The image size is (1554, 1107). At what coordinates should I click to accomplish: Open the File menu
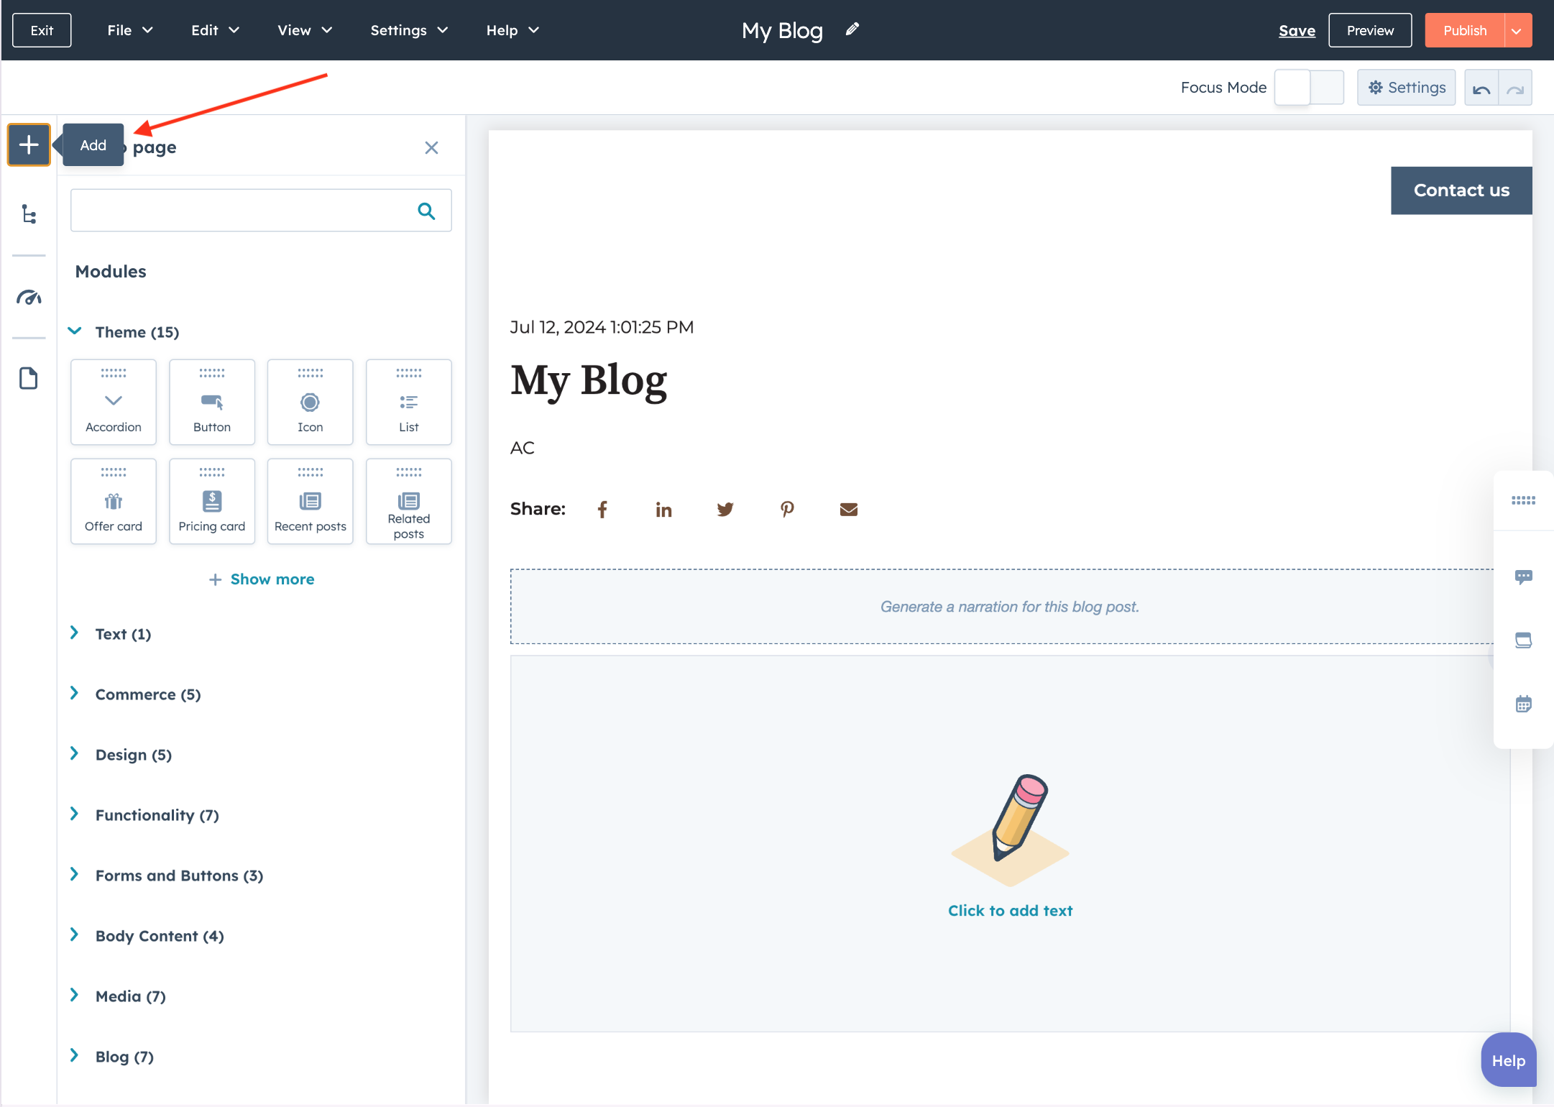point(129,30)
